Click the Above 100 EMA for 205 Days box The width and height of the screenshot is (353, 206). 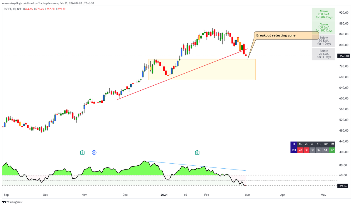tap(324, 27)
